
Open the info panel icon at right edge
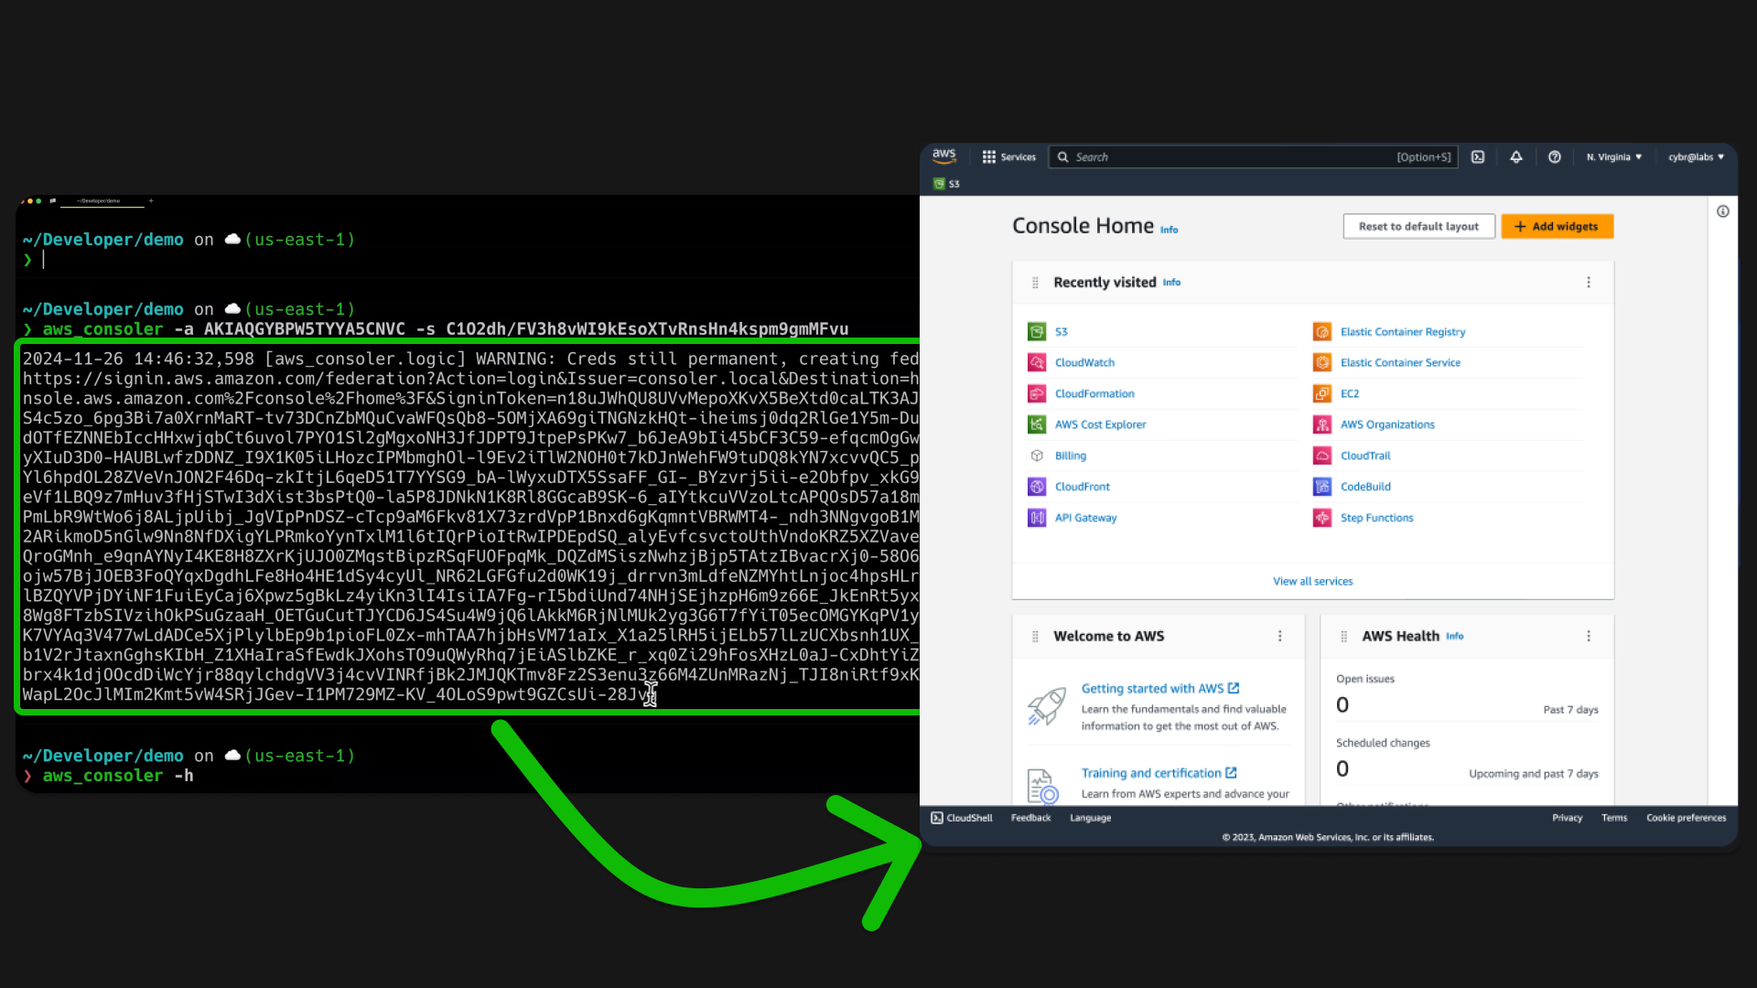(x=1723, y=211)
